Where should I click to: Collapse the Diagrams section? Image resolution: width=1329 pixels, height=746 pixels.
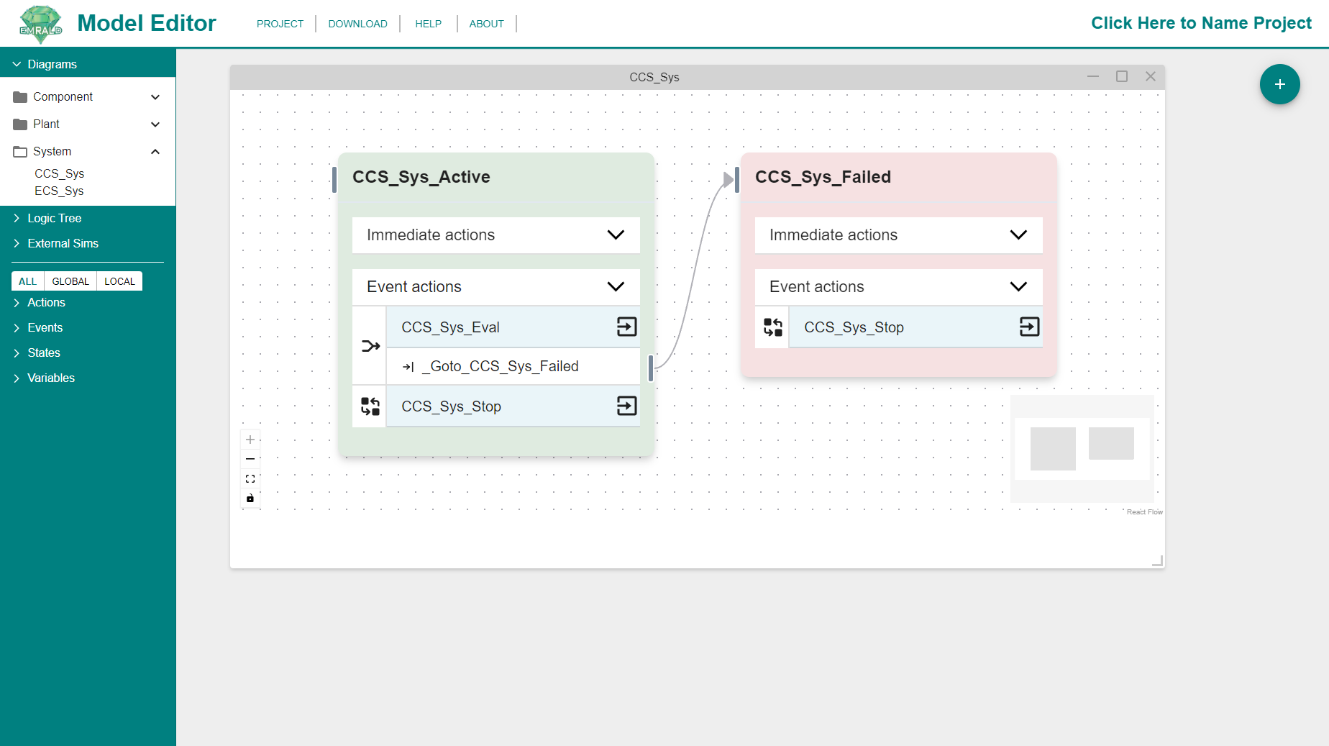tap(17, 64)
